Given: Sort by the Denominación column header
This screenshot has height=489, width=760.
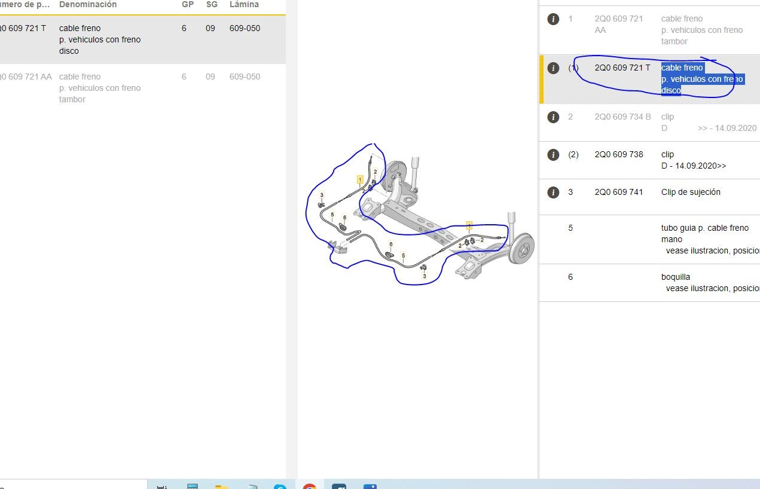Looking at the screenshot, I should pyautogui.click(x=88, y=5).
